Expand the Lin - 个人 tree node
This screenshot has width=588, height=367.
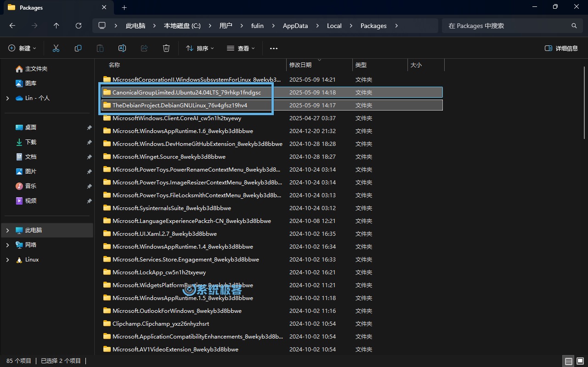click(7, 98)
